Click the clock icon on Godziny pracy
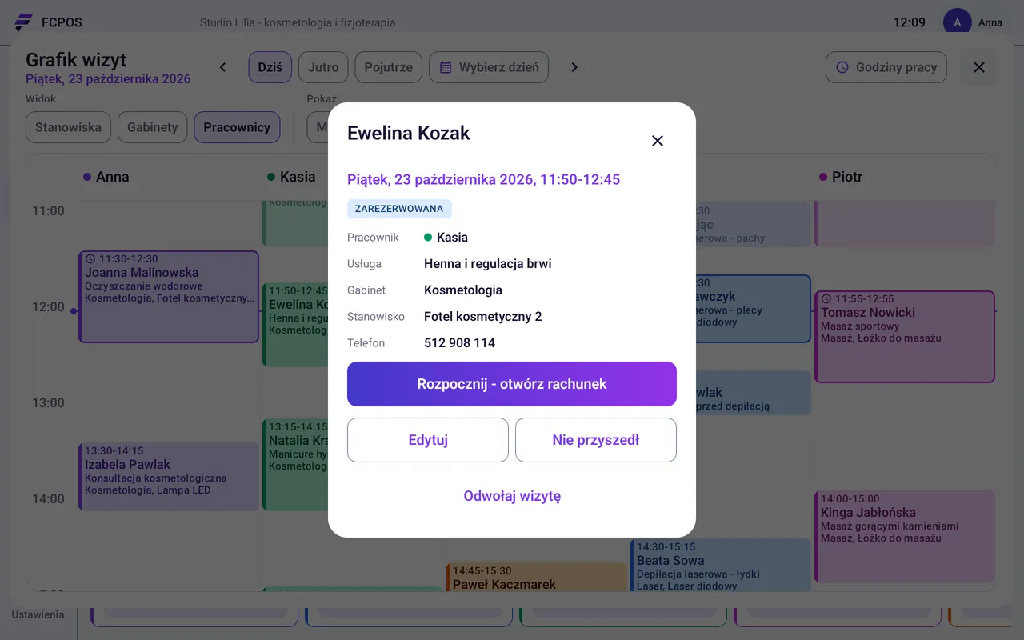Viewport: 1024px width, 640px height. point(842,67)
